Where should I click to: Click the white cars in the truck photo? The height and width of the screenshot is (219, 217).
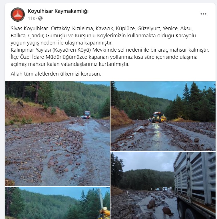tap(164, 189)
